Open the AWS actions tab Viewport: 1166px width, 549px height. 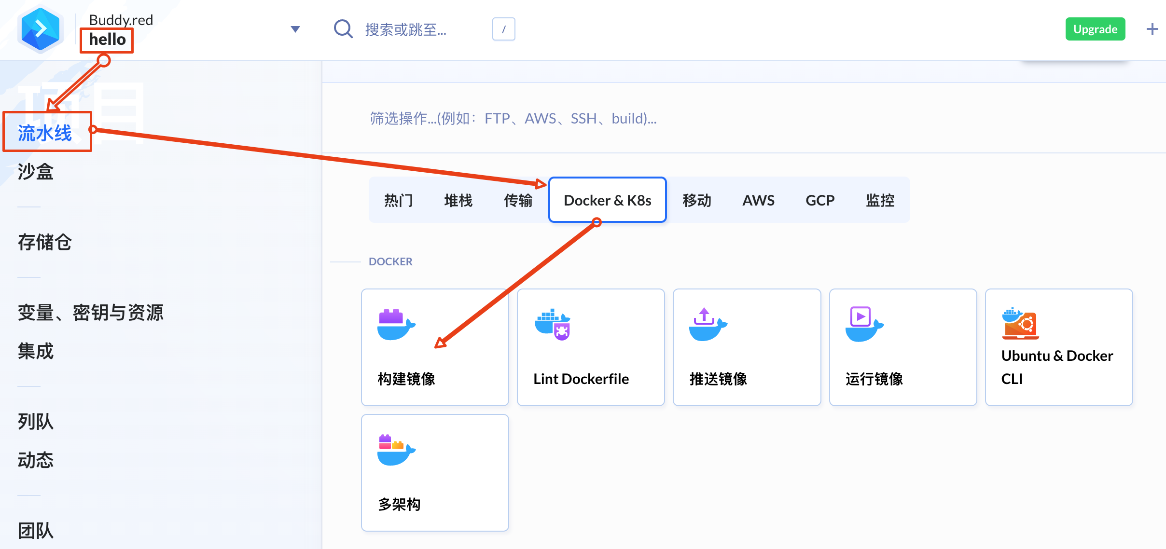pyautogui.click(x=758, y=200)
